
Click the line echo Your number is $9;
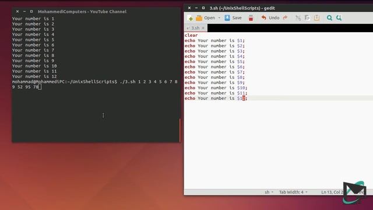[x=214, y=82]
